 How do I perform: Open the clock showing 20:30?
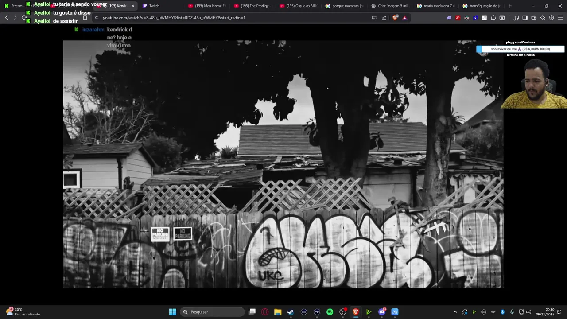click(x=545, y=312)
